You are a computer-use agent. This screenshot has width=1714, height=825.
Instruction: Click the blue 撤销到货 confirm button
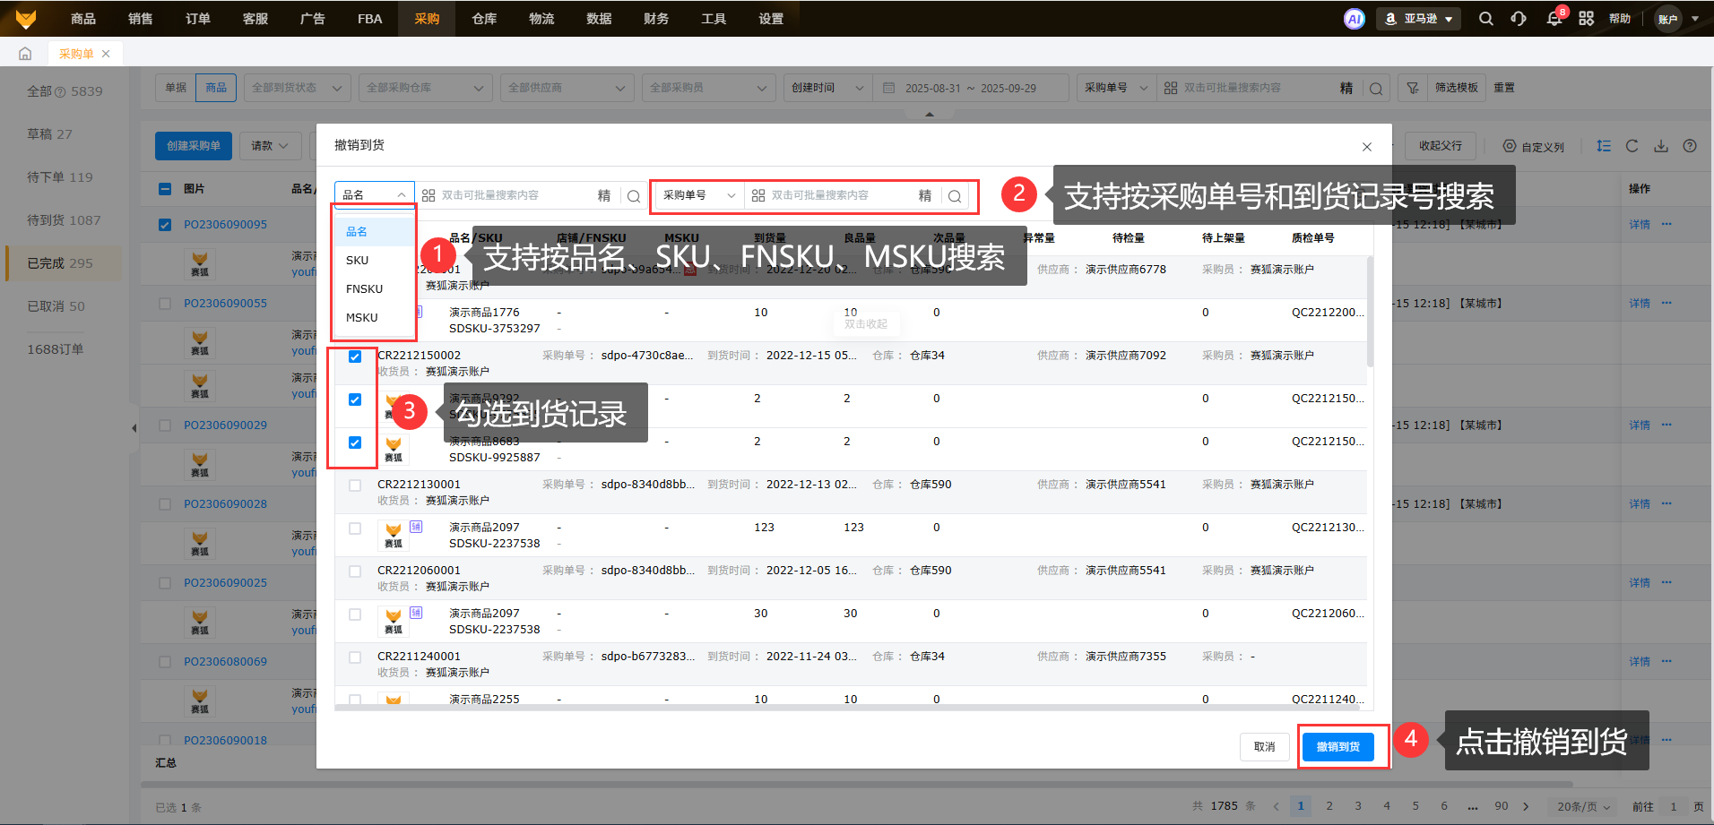coord(1337,746)
